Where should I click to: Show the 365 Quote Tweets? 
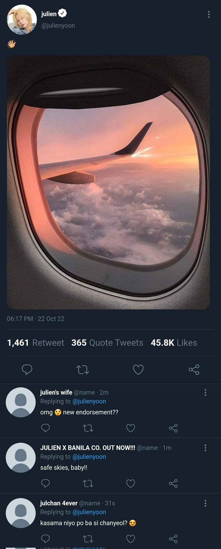point(107,343)
